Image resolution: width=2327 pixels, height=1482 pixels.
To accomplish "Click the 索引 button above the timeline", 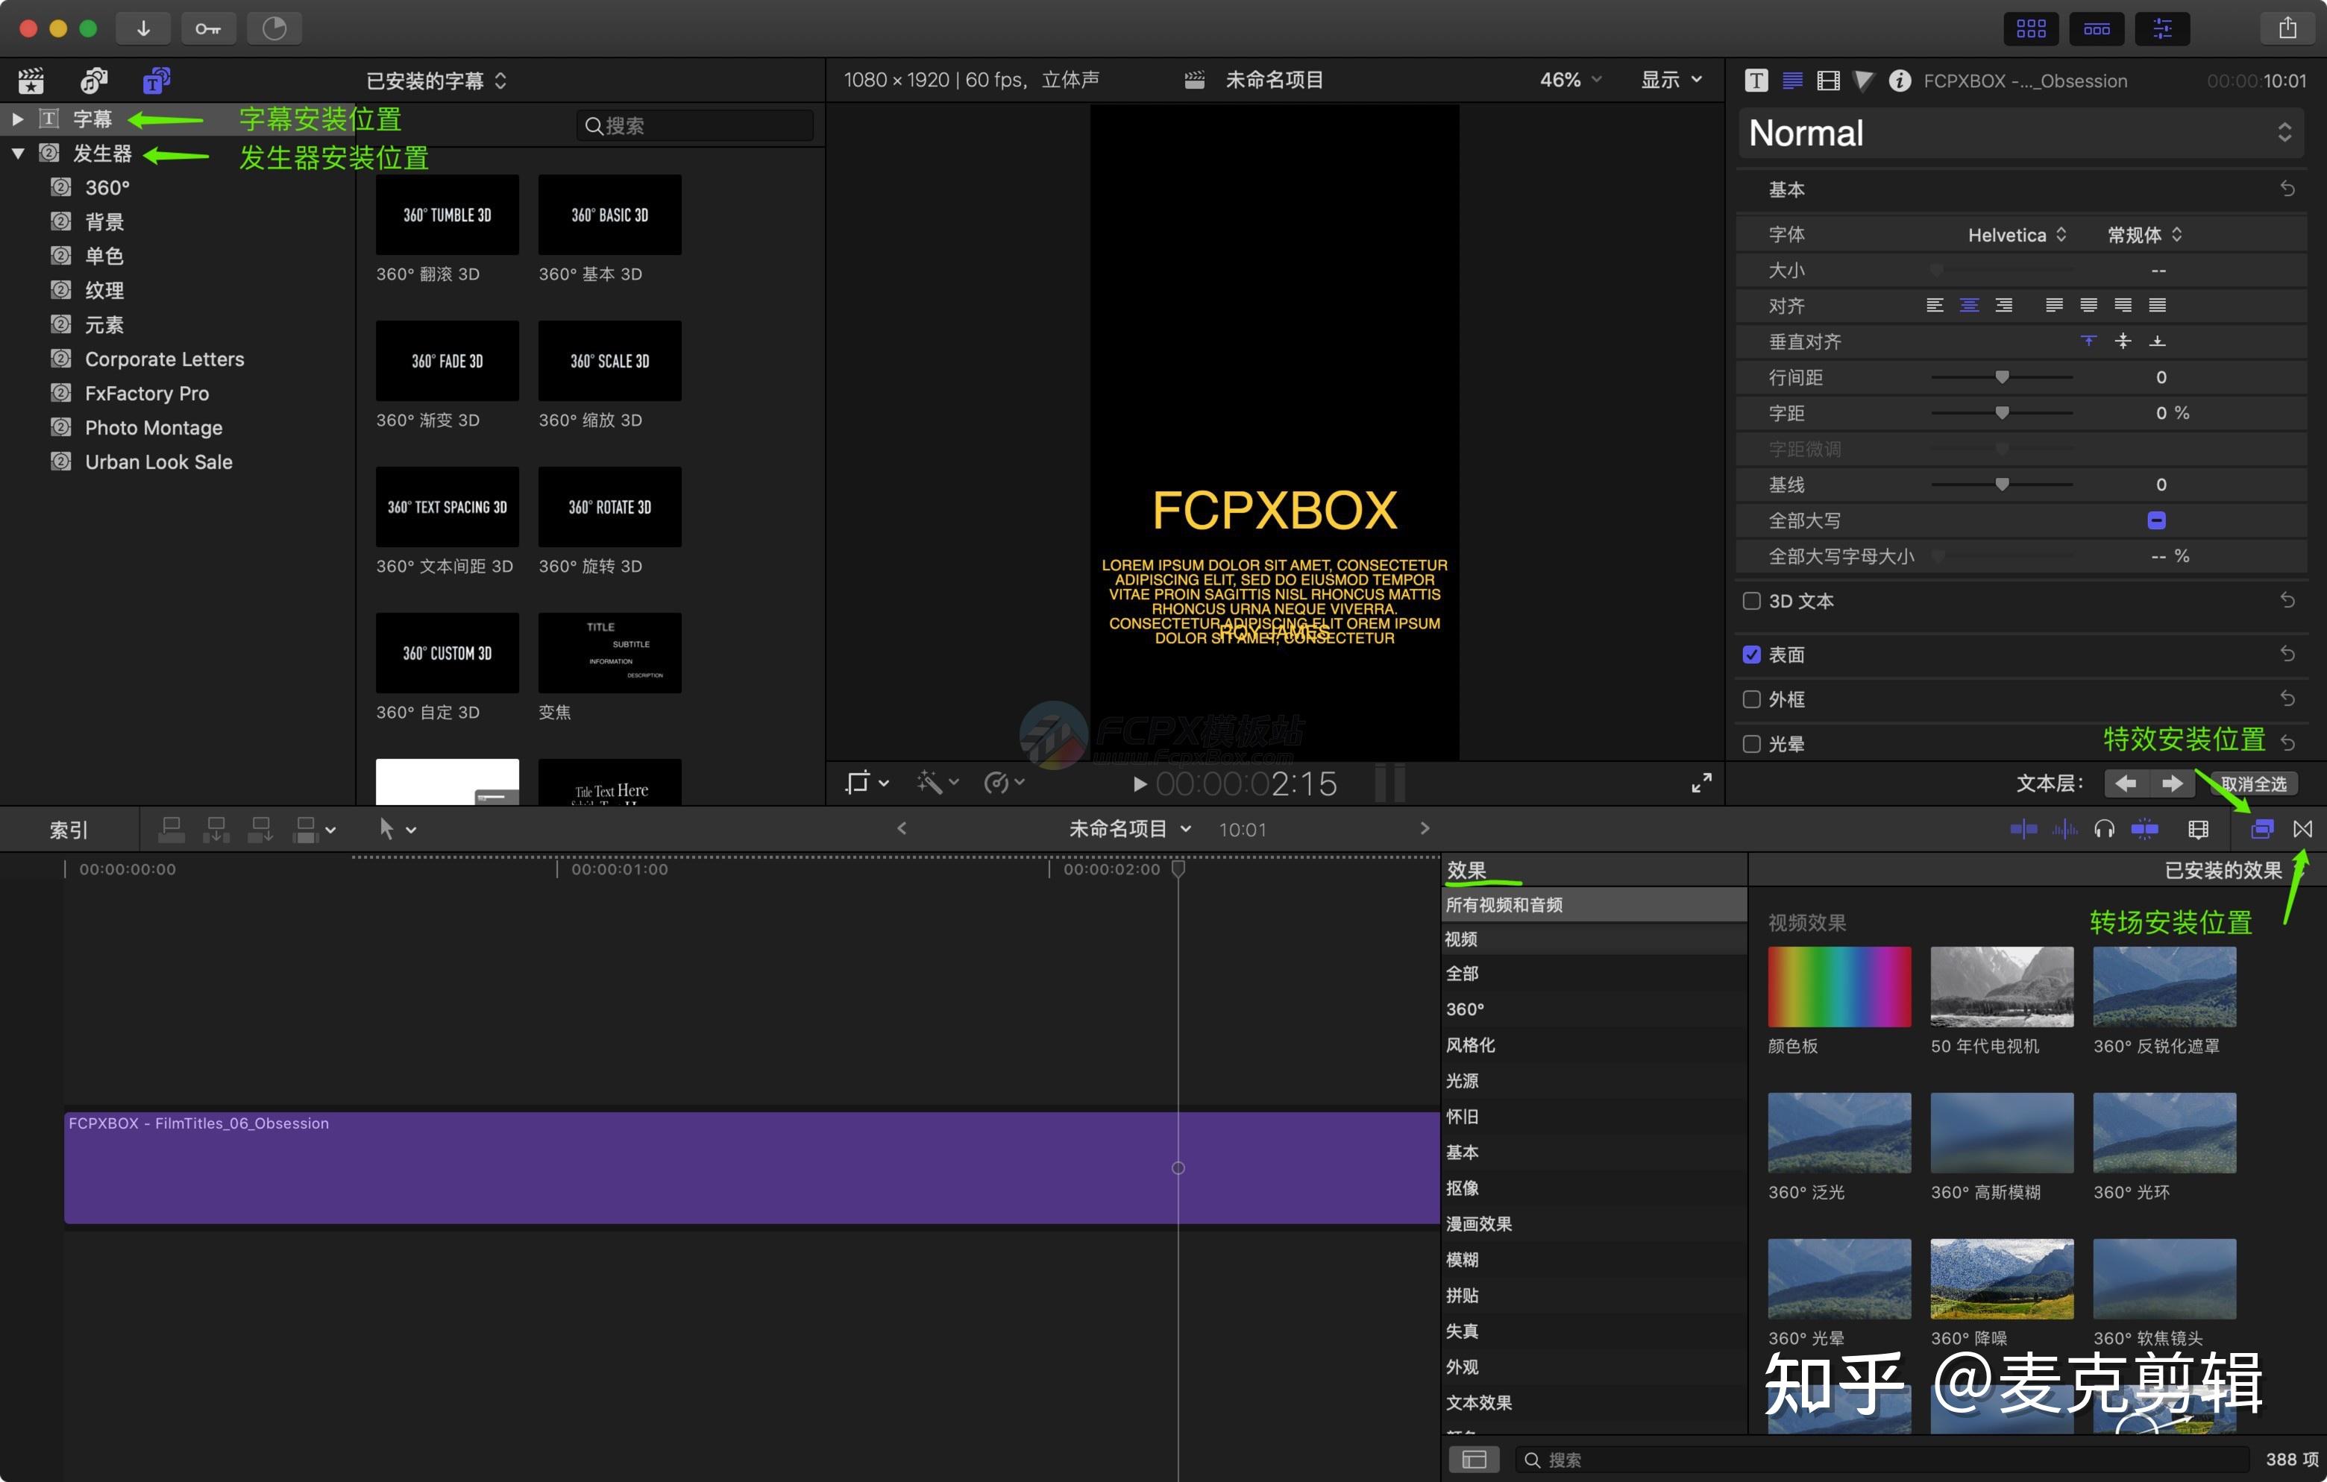I will point(68,828).
